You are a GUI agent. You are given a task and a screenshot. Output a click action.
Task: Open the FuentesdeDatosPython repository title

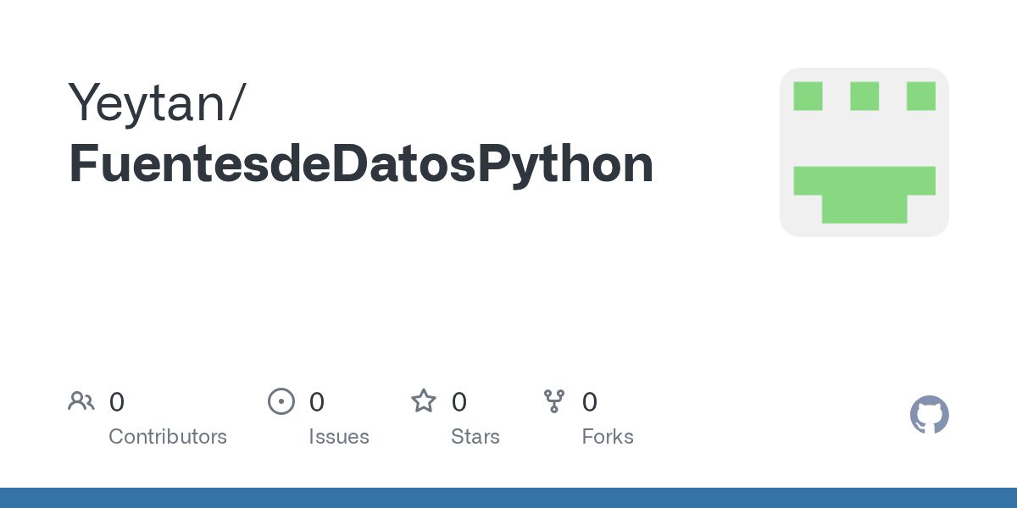coord(361,166)
